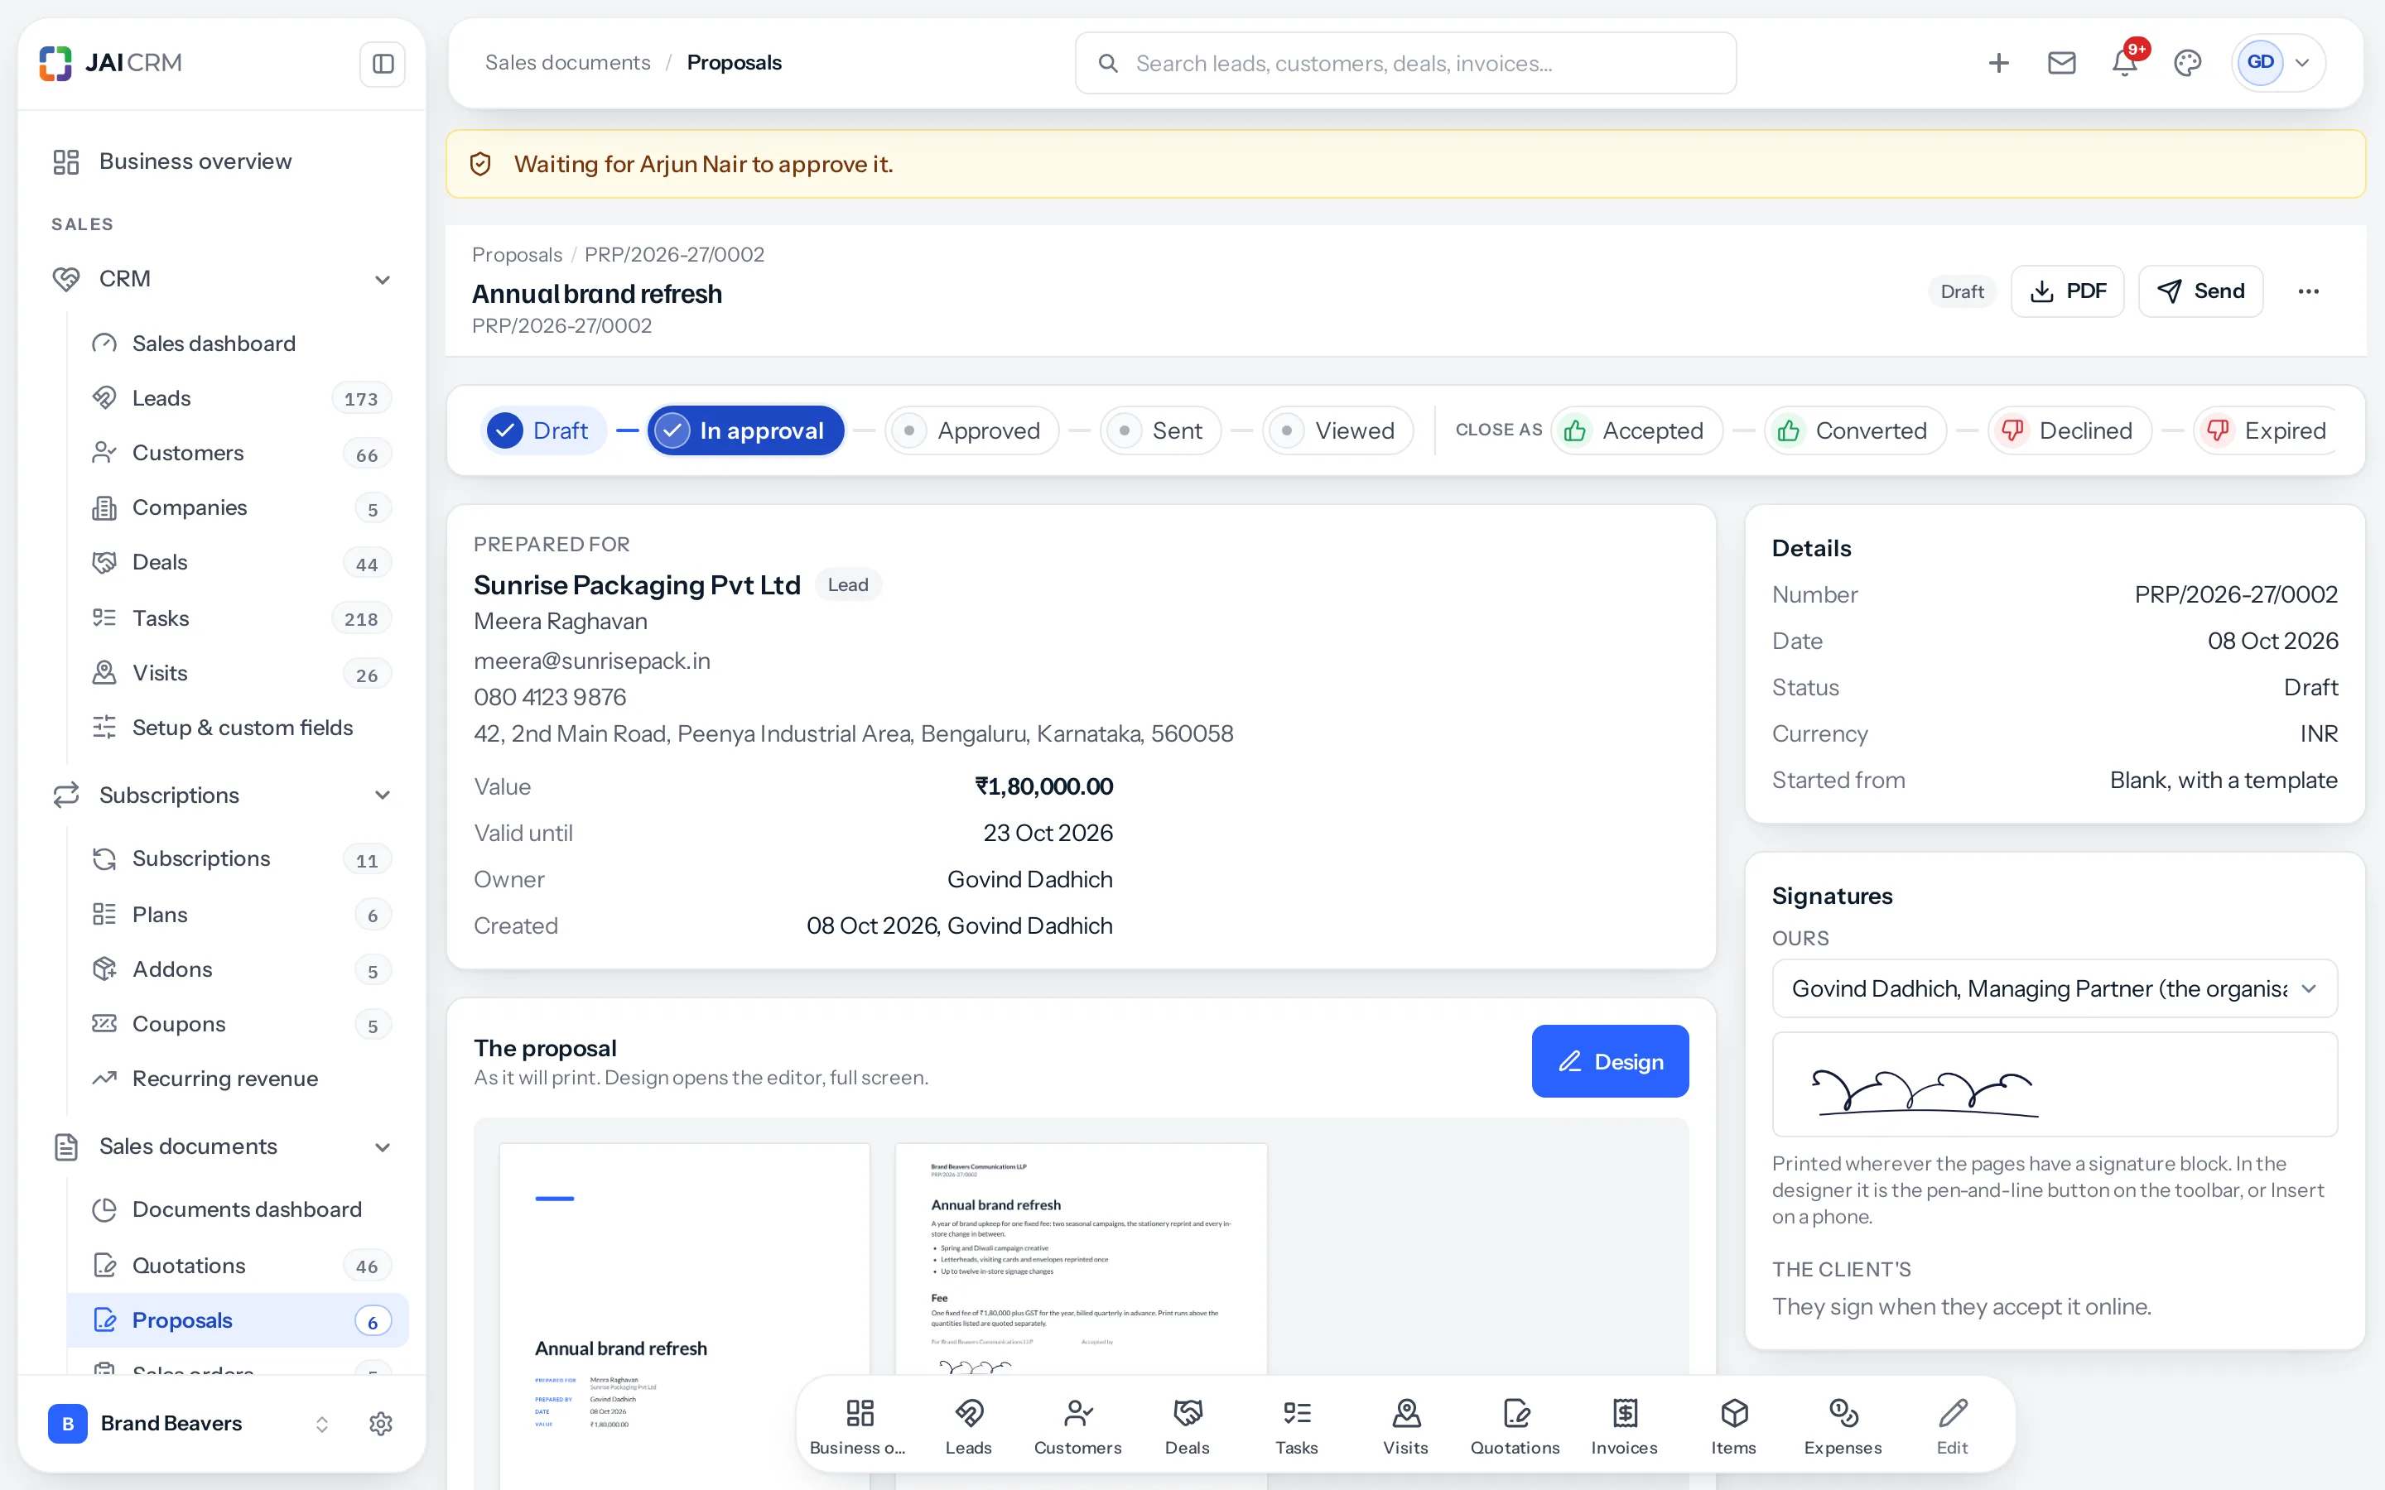
Task: Download the proposal as PDF
Action: coord(2067,291)
